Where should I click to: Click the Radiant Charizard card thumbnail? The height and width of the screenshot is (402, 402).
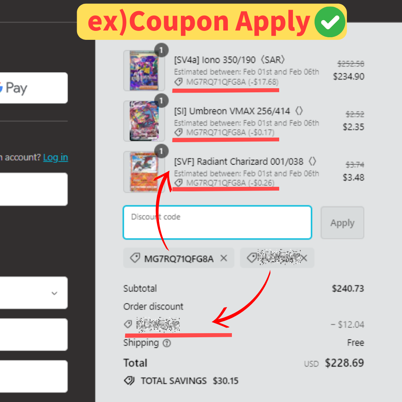coord(144,172)
